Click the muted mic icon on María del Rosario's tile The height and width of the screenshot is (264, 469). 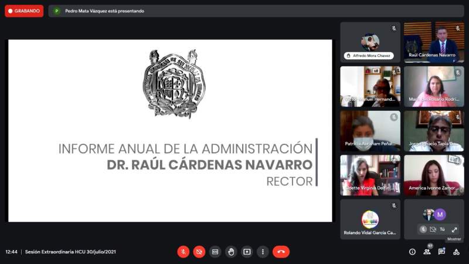click(458, 73)
